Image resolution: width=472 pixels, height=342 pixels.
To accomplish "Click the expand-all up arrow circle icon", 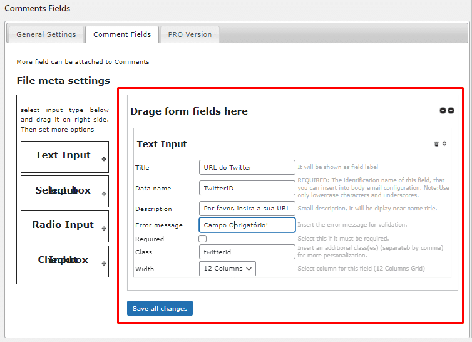I will point(451,111).
